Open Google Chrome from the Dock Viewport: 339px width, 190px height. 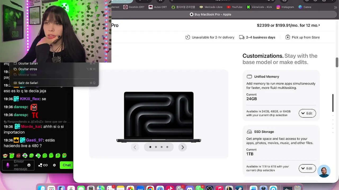[150, 188]
